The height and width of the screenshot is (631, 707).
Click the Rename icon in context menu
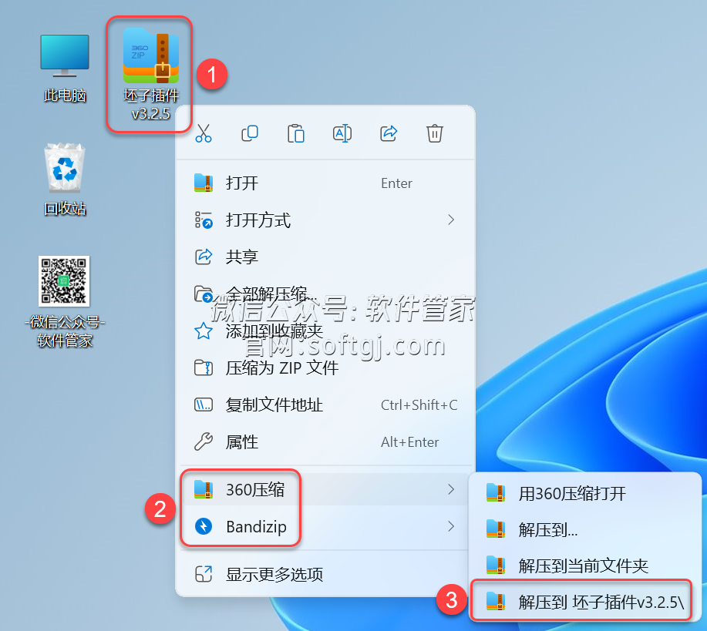pos(342,133)
